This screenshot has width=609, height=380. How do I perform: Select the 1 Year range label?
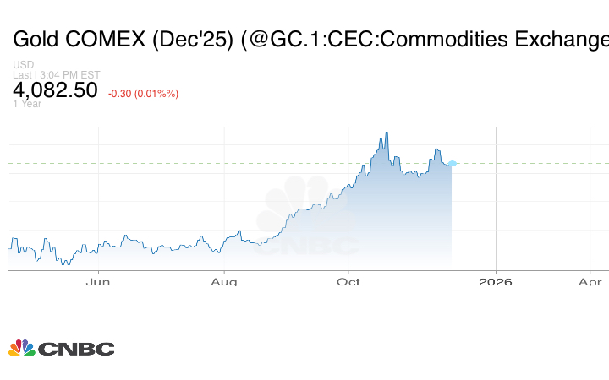pos(27,104)
